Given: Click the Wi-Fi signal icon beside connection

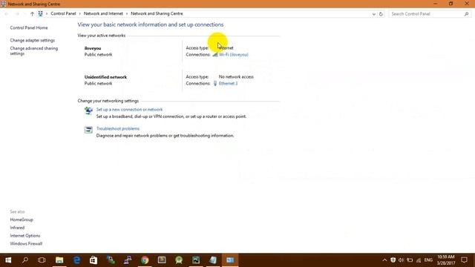Looking at the screenshot, I should [214, 54].
